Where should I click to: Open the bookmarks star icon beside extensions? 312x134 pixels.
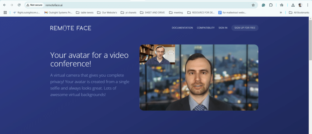coord(282,5)
